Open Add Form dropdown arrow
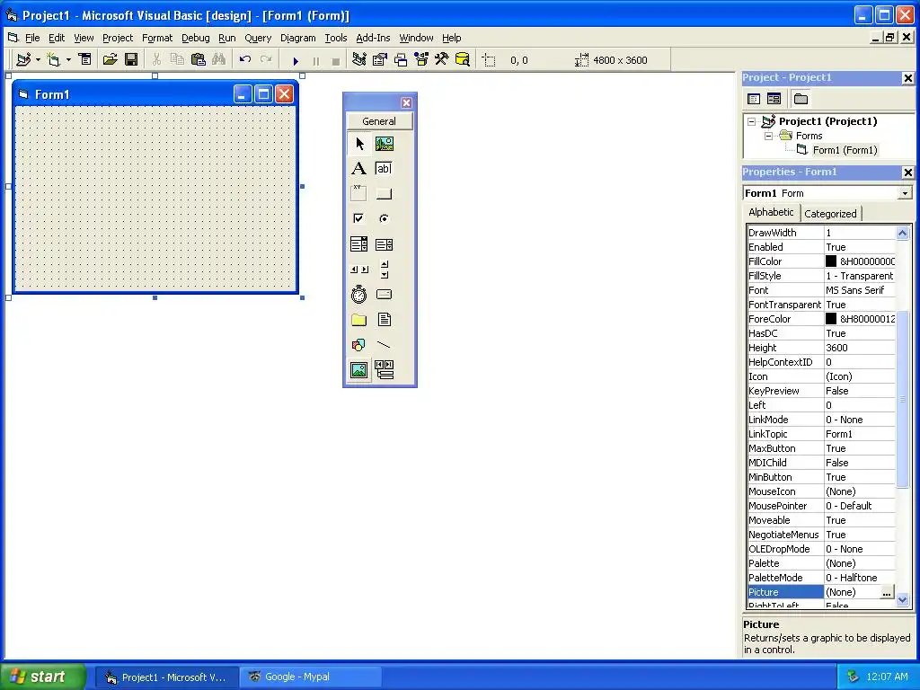This screenshot has width=920, height=690. pyautogui.click(x=68, y=60)
